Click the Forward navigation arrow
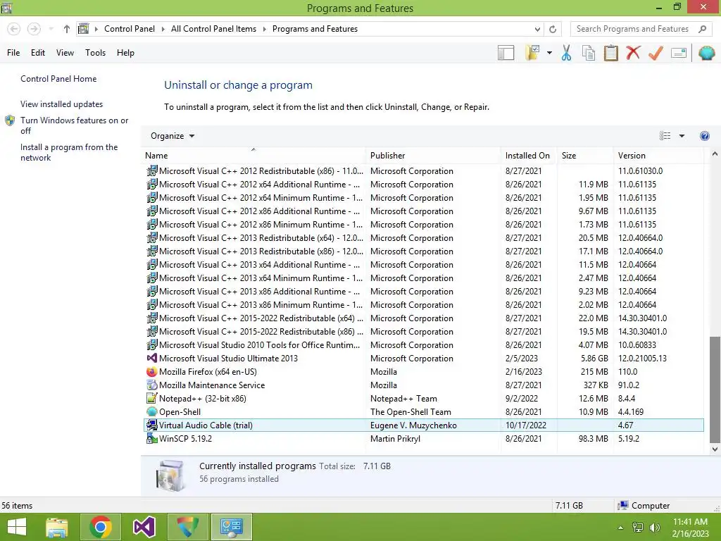The width and height of the screenshot is (721, 541). 34,29
